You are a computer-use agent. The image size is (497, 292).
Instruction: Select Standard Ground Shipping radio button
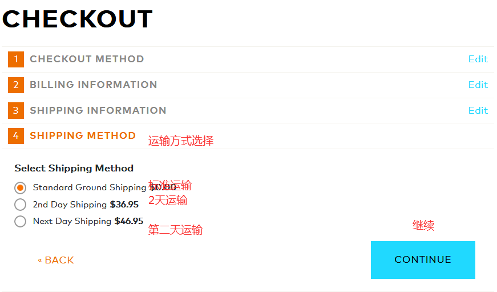tap(21, 188)
